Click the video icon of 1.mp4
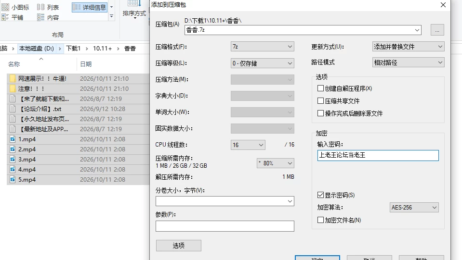This screenshot has width=462, height=260. tap(13, 139)
